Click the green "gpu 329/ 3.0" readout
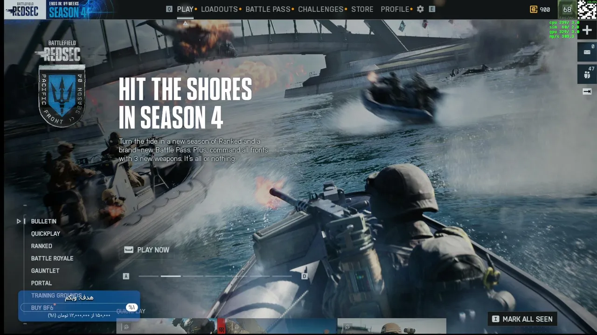The width and height of the screenshot is (597, 335). pyautogui.click(x=564, y=32)
